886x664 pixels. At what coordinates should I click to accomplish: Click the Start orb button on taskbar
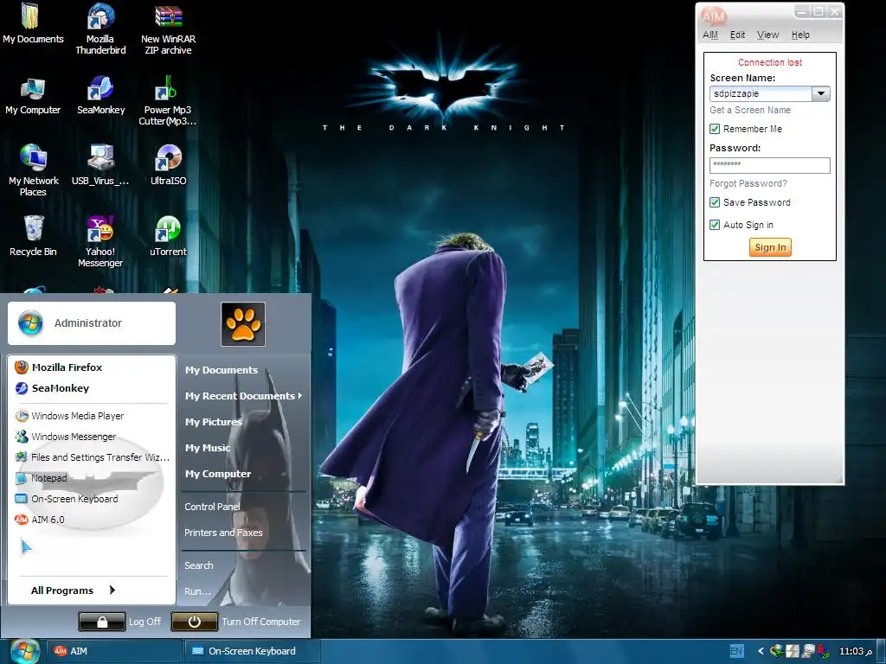(x=25, y=650)
